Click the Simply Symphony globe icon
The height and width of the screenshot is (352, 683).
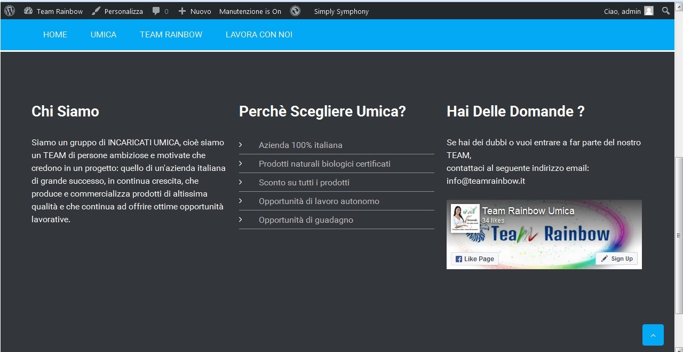pyautogui.click(x=295, y=11)
